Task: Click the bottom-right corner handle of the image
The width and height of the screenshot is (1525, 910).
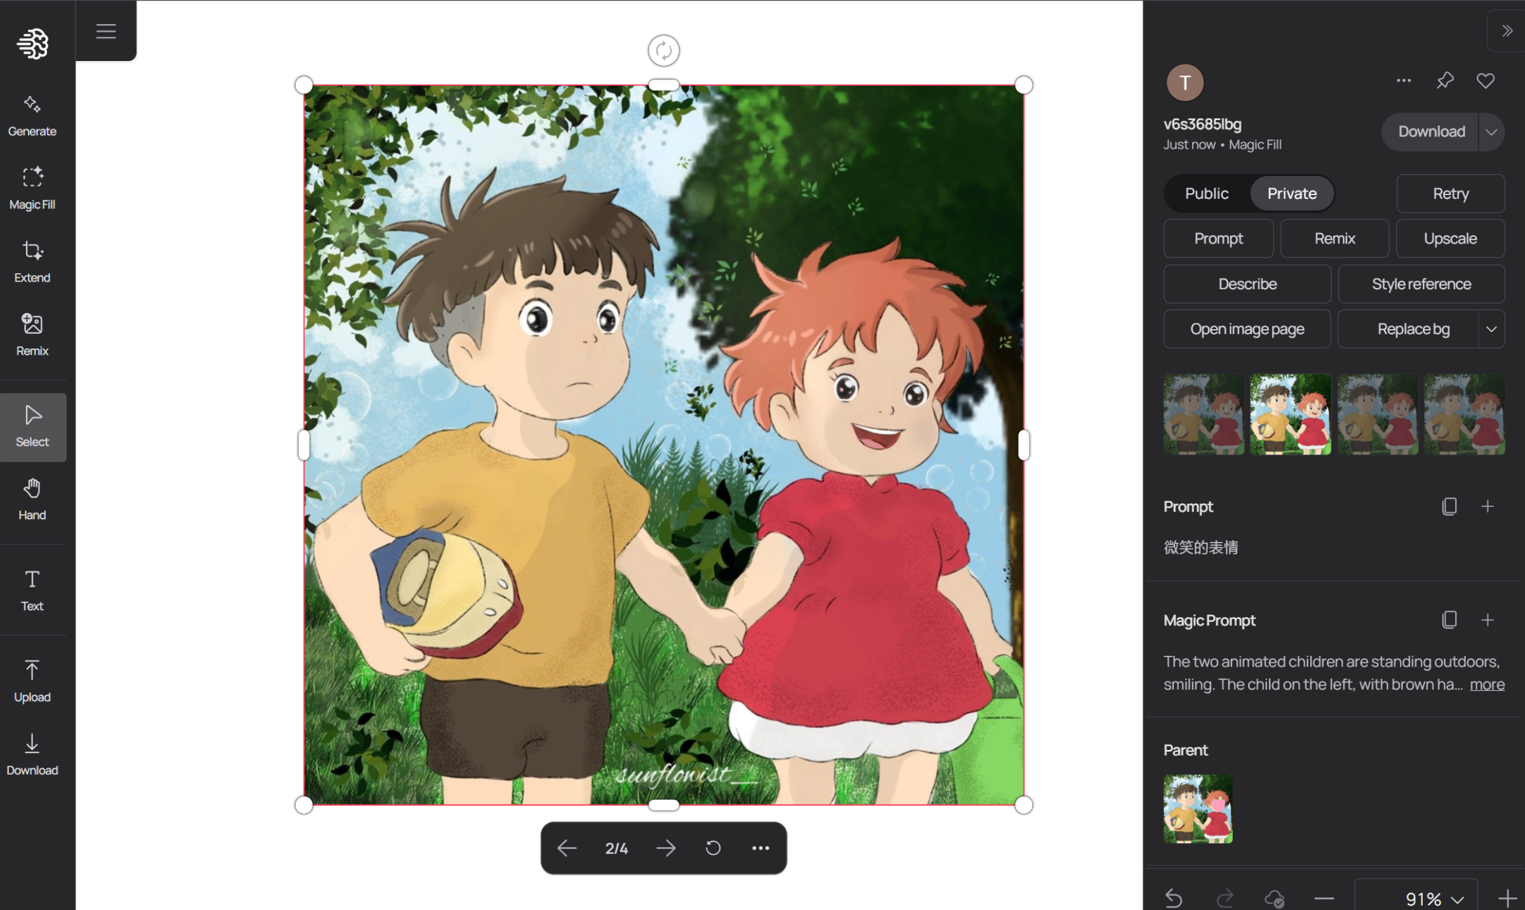Action: click(x=1024, y=805)
